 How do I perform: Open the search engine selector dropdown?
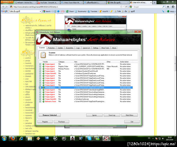click(131, 7)
